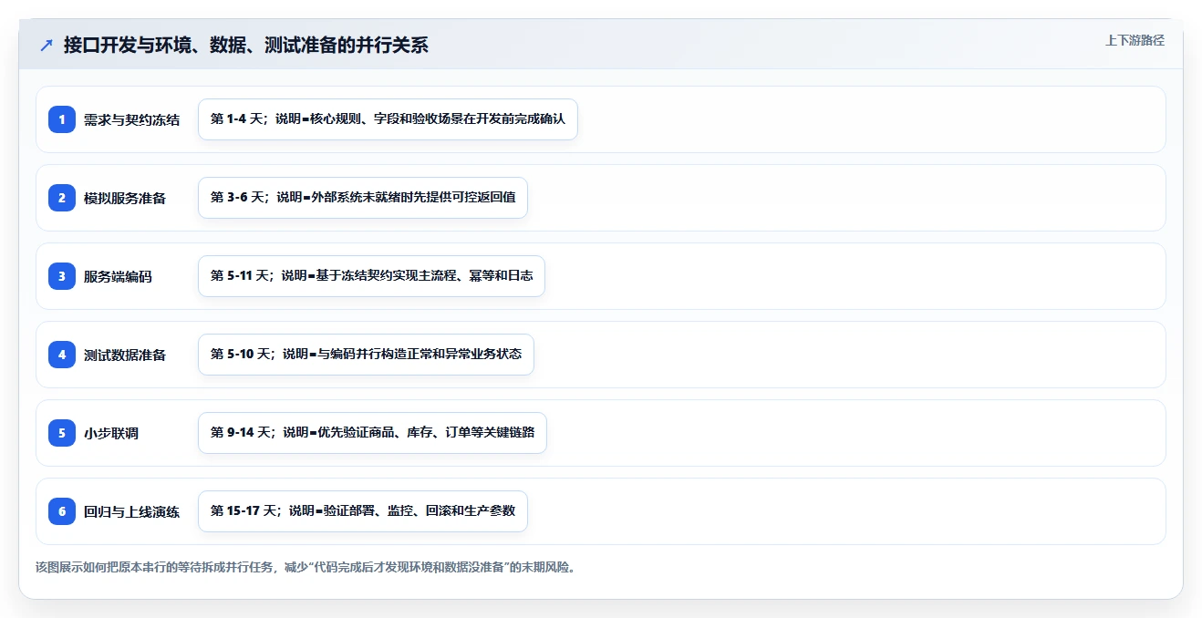The width and height of the screenshot is (1202, 618).
Task: Click the 回归与上线演练 step label
Action: [131, 511]
